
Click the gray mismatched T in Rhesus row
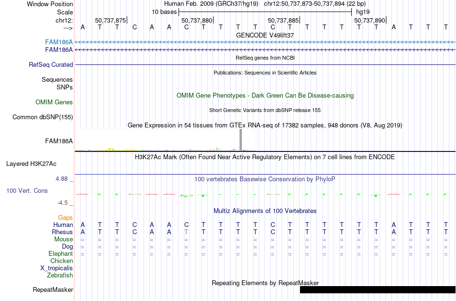point(186,232)
